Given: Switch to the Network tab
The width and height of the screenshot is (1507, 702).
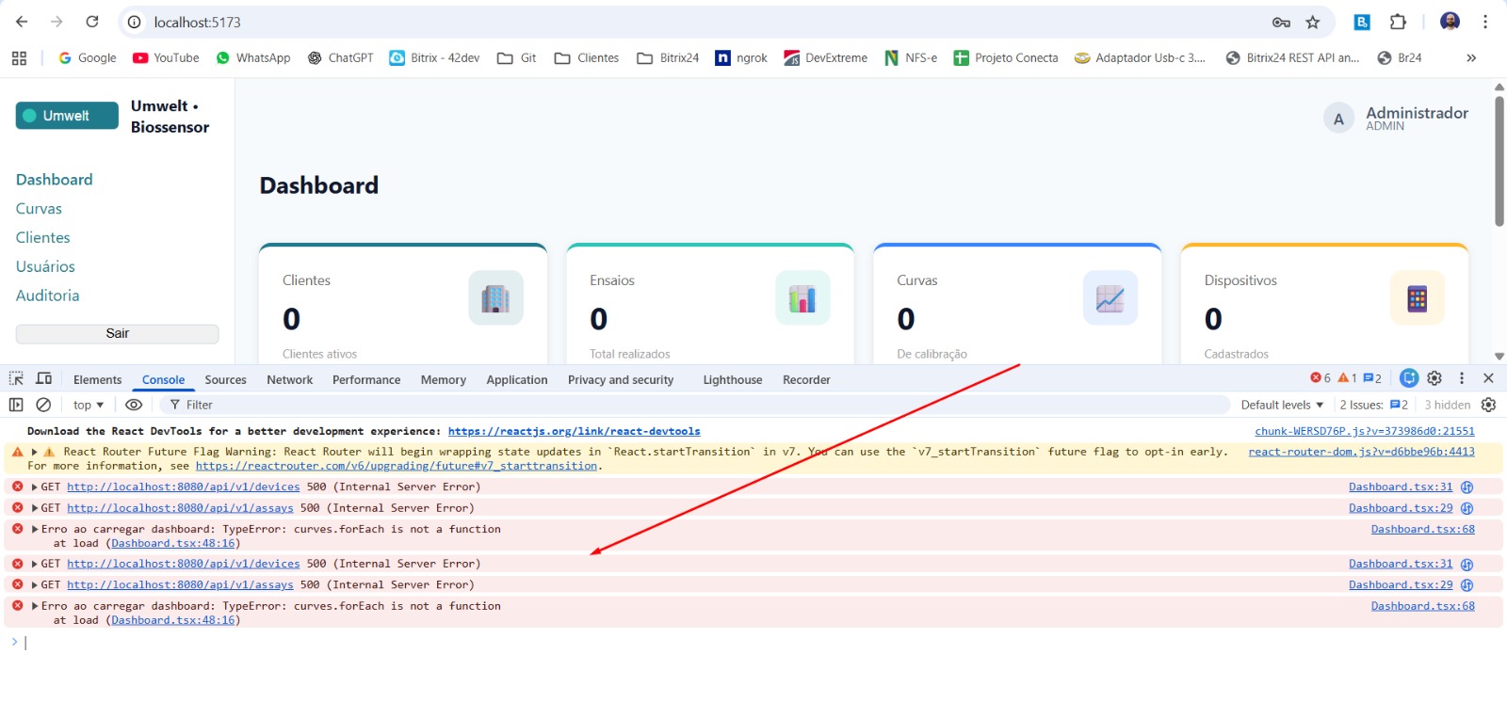Looking at the screenshot, I should 289,380.
